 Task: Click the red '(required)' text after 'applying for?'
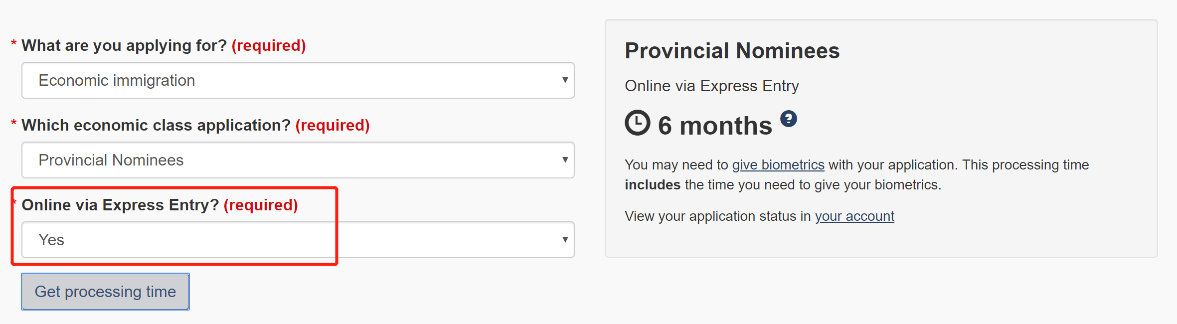(268, 45)
